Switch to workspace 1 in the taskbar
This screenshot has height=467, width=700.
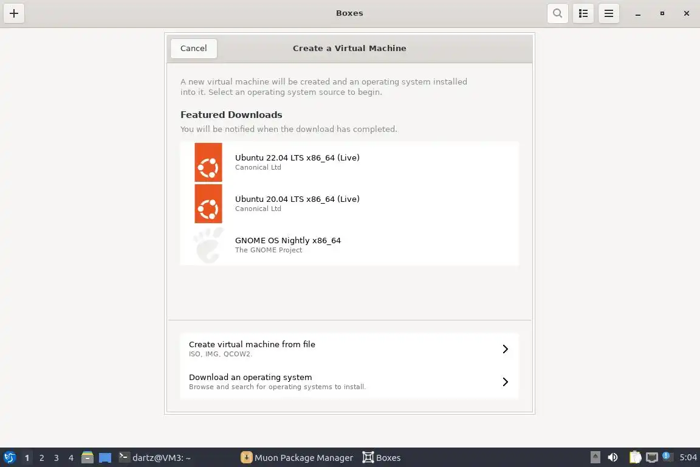pos(27,458)
